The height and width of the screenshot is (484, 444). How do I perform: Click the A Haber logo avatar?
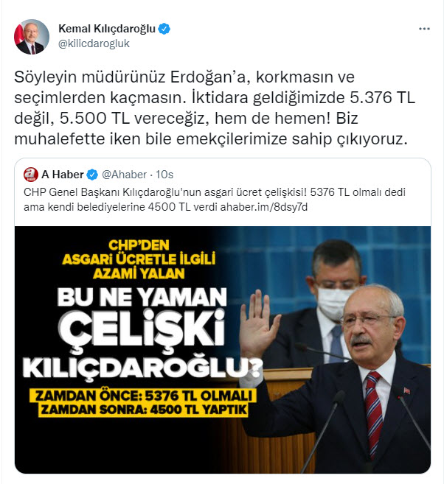pos(31,175)
